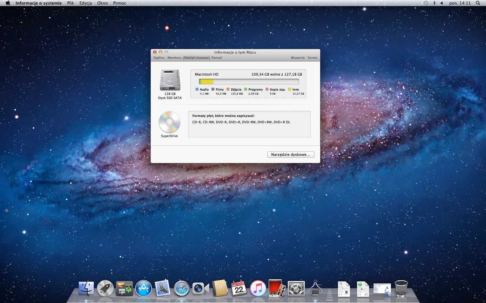Click the 135,6 MB Zdjęcia value
The image size is (486, 303).
click(237, 94)
